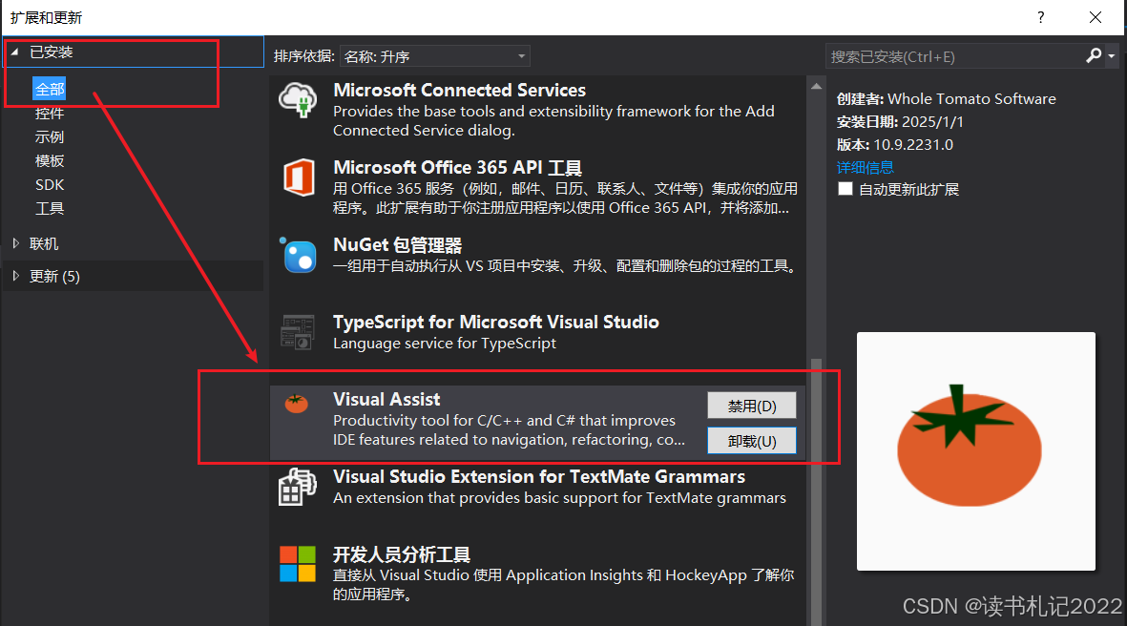Click the 安装日期: 2025/1/1 text

coord(900,121)
